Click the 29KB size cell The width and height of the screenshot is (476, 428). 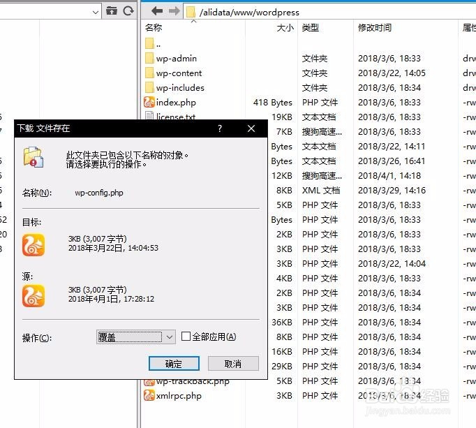pos(282,367)
